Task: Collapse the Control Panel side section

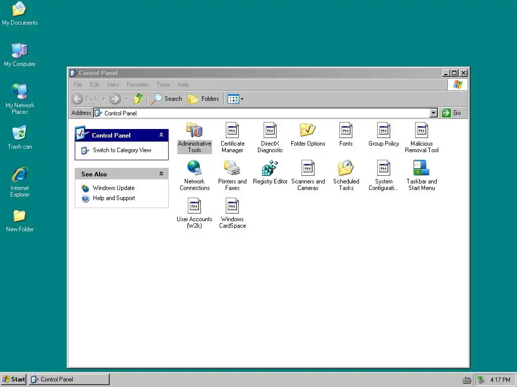Action: (161, 135)
